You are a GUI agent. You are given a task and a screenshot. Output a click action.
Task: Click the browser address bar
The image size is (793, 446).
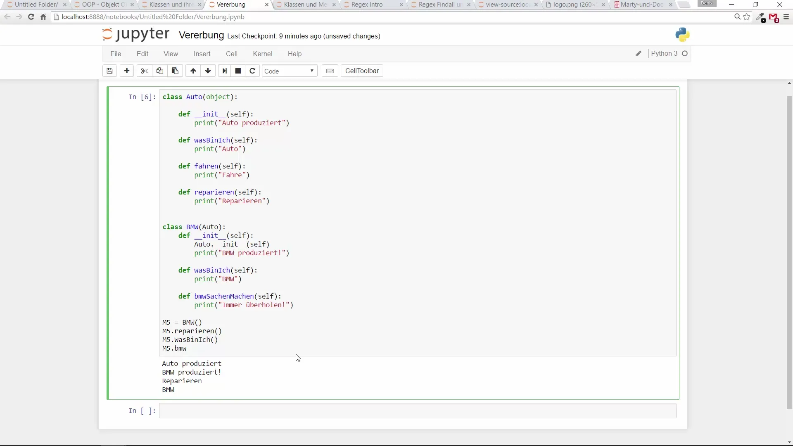click(x=392, y=17)
